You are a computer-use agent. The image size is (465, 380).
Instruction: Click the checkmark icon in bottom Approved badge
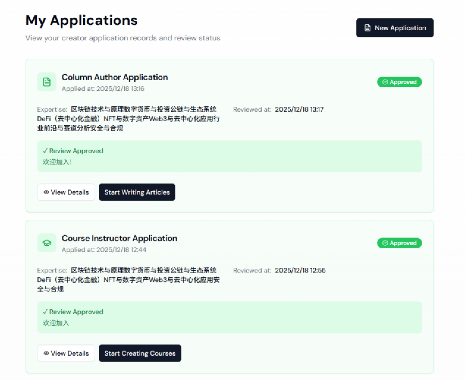coord(385,243)
